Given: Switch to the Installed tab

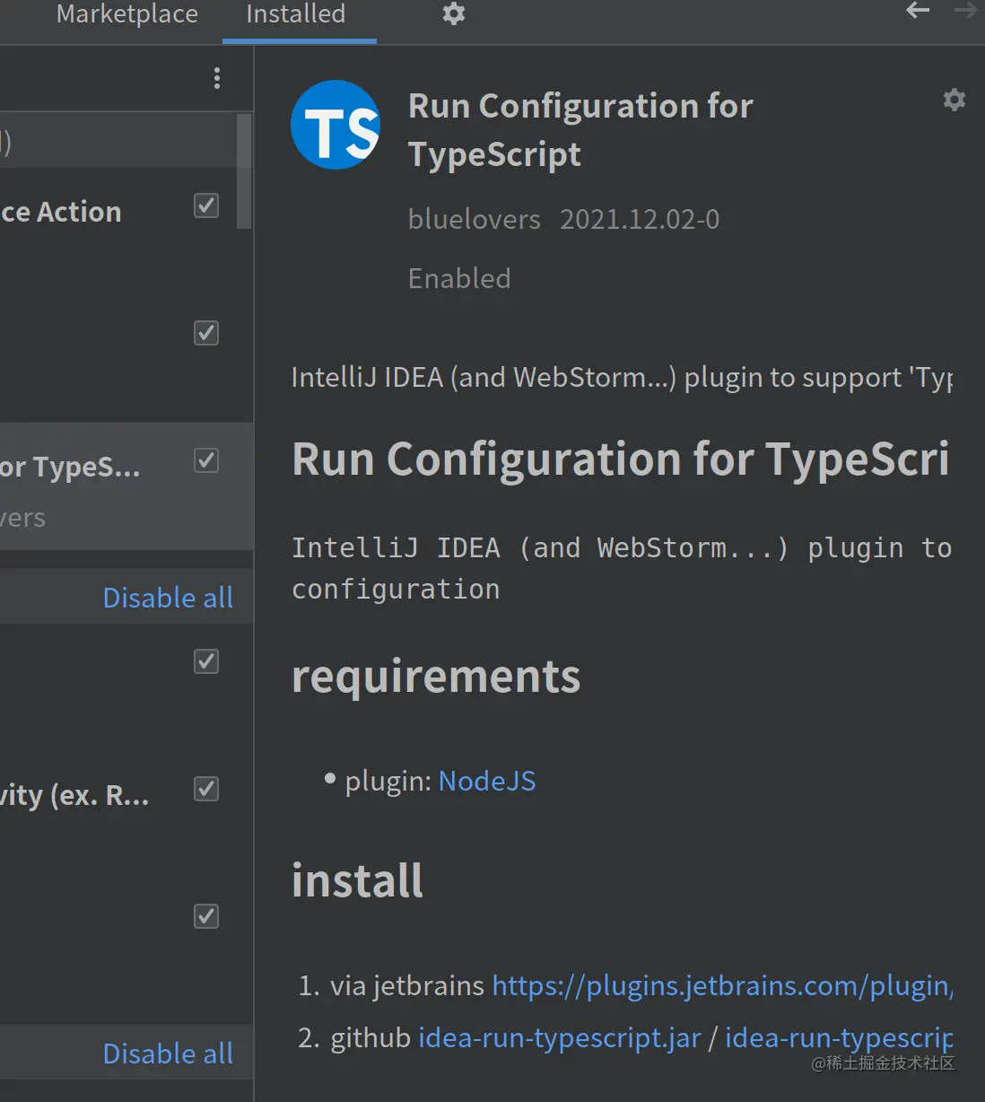Looking at the screenshot, I should (296, 14).
